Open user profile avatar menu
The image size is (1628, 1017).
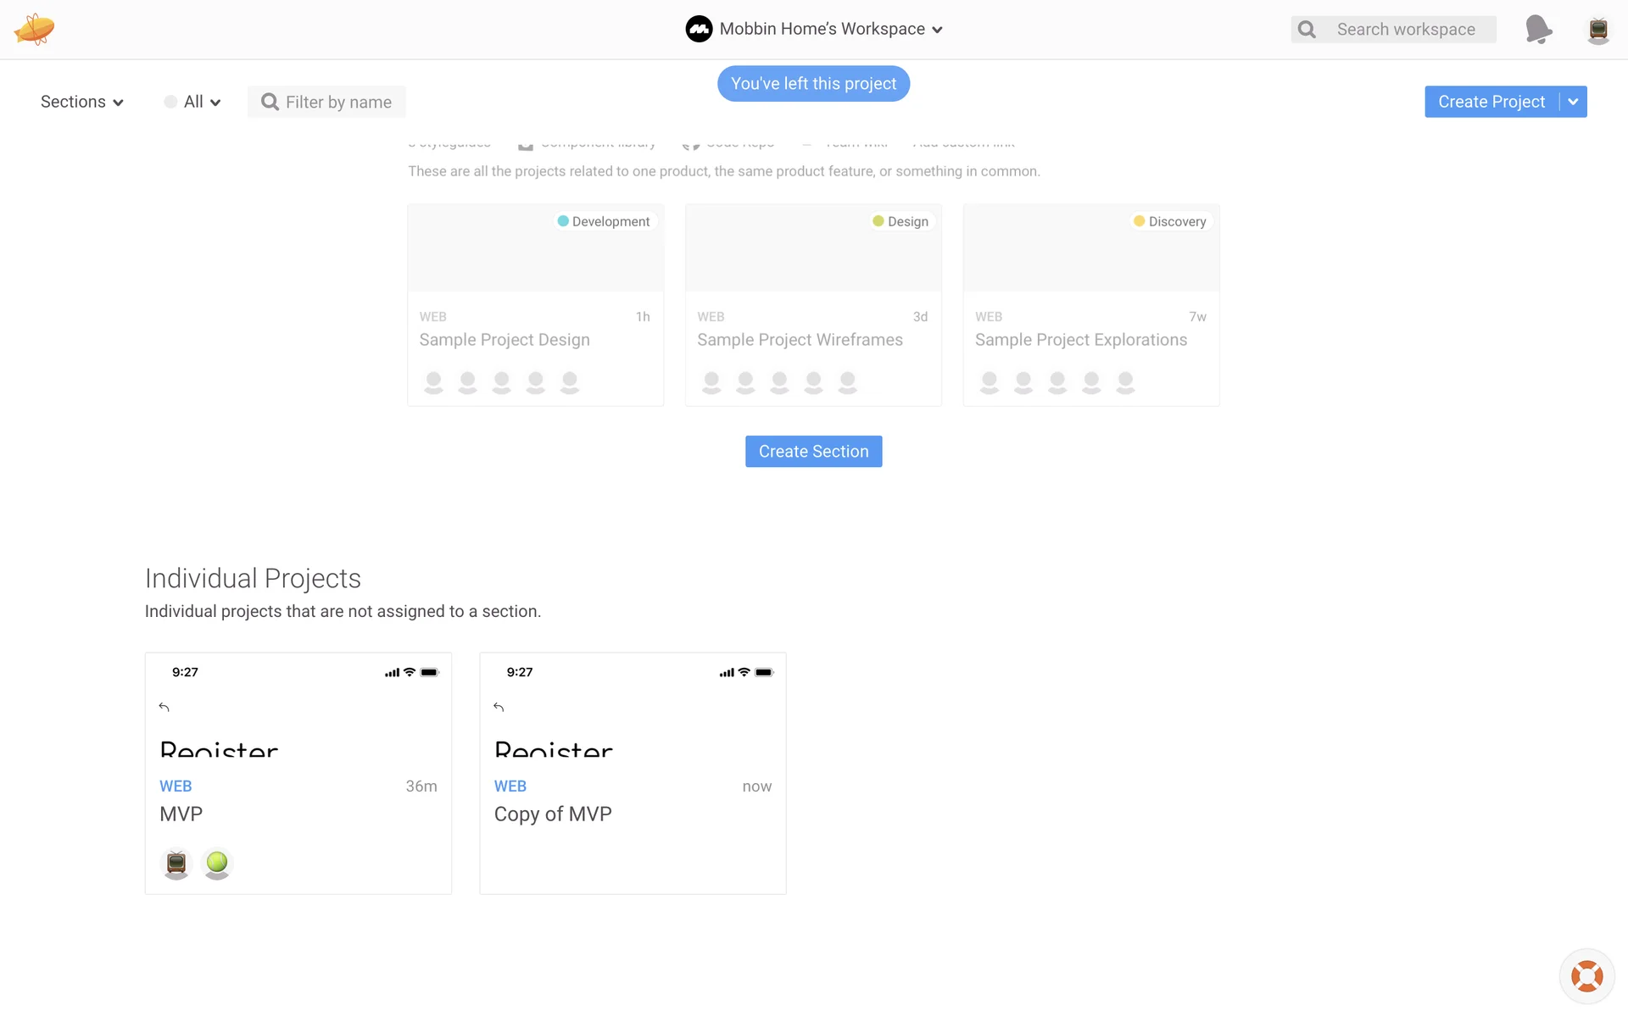[x=1597, y=30]
